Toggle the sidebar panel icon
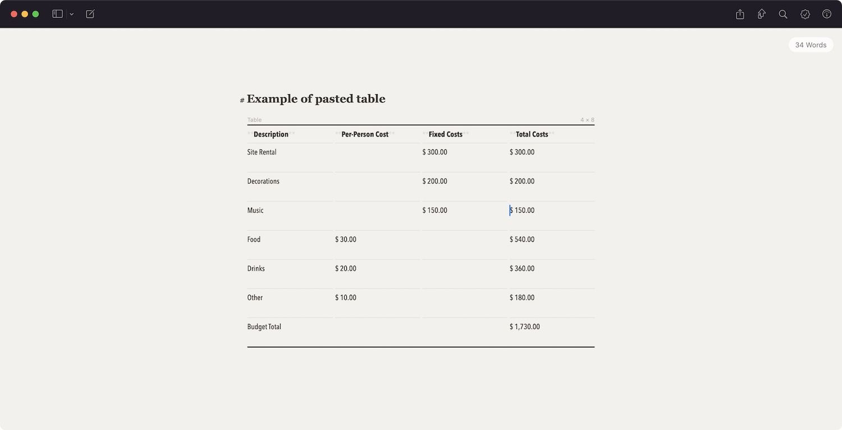Screen dimensions: 842x430 [57, 14]
